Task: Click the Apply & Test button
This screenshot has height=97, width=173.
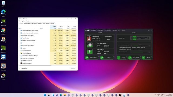Action: point(134,58)
